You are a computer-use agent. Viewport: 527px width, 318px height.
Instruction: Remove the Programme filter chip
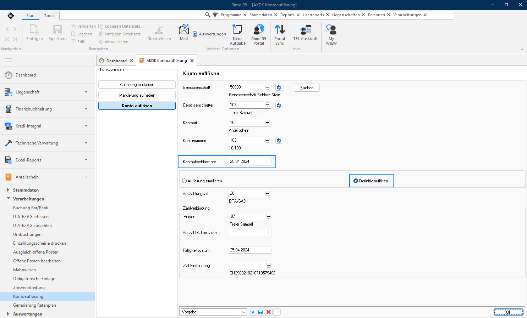pos(245,15)
